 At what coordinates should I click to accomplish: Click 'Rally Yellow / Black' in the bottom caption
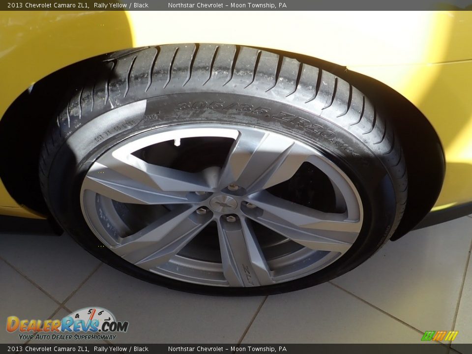pyautogui.click(x=121, y=349)
